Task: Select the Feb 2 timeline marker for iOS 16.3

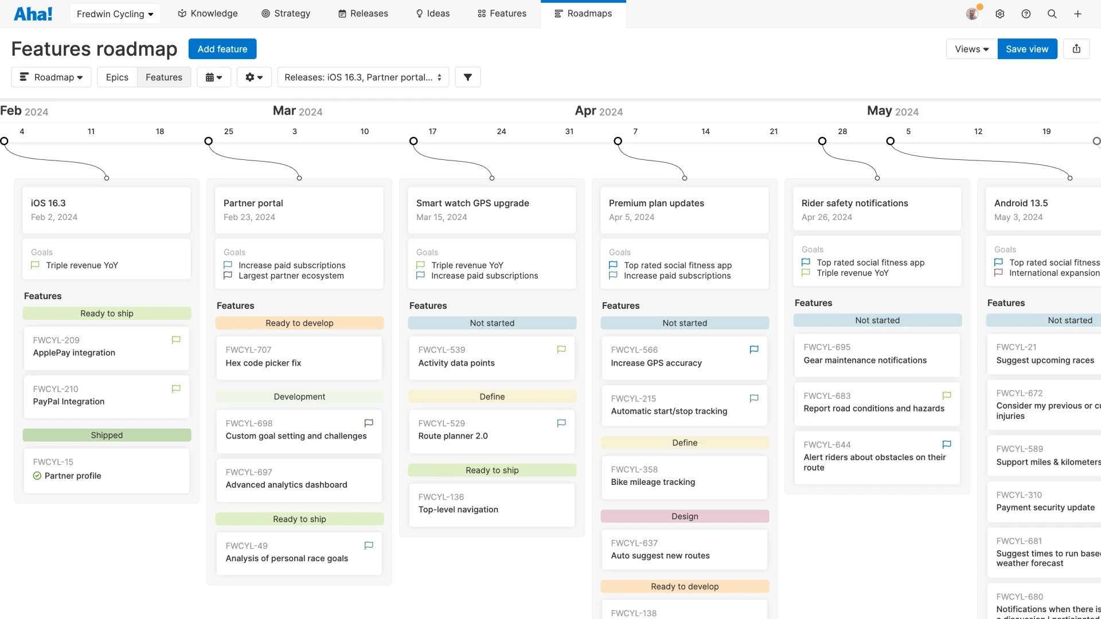Action: tap(5, 141)
